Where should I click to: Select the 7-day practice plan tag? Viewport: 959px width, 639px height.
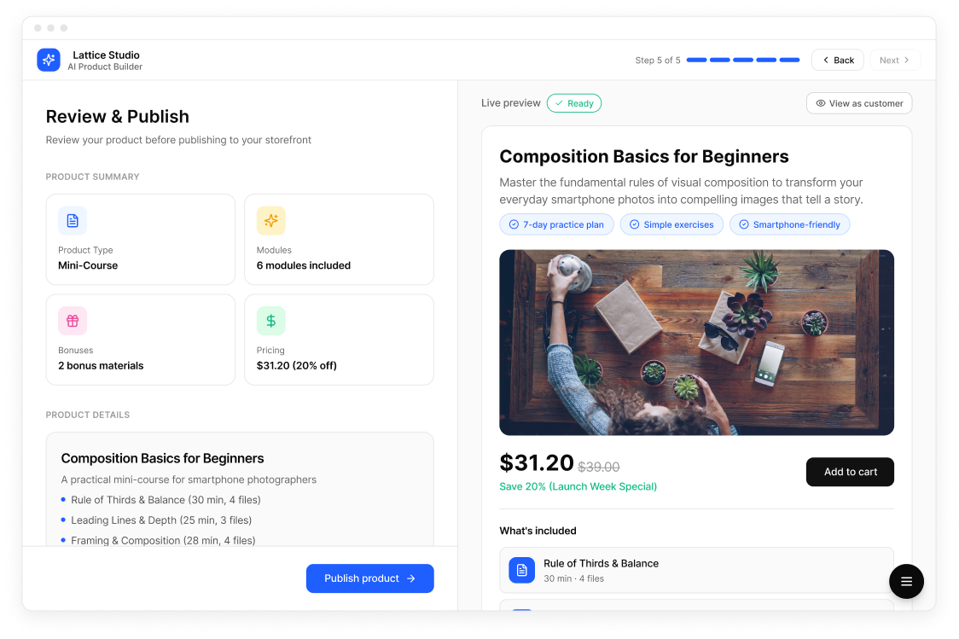[556, 224]
